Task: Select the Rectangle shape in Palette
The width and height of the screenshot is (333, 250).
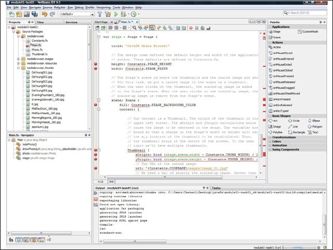Action: pyautogui.click(x=297, y=132)
